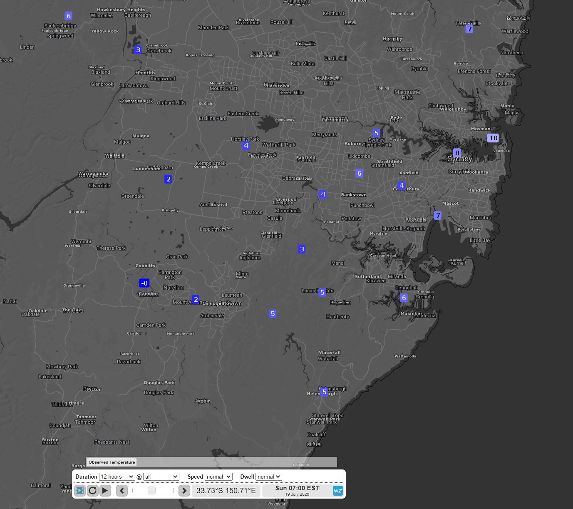The height and width of the screenshot is (509, 573).
Task: Step back one frame with left chevron
Action: click(x=122, y=491)
